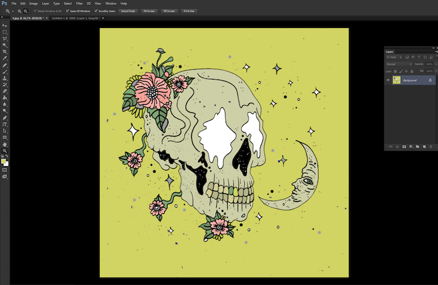Viewport: 438px width, 285px height.
Task: Create a new layer
Action: click(x=424, y=146)
